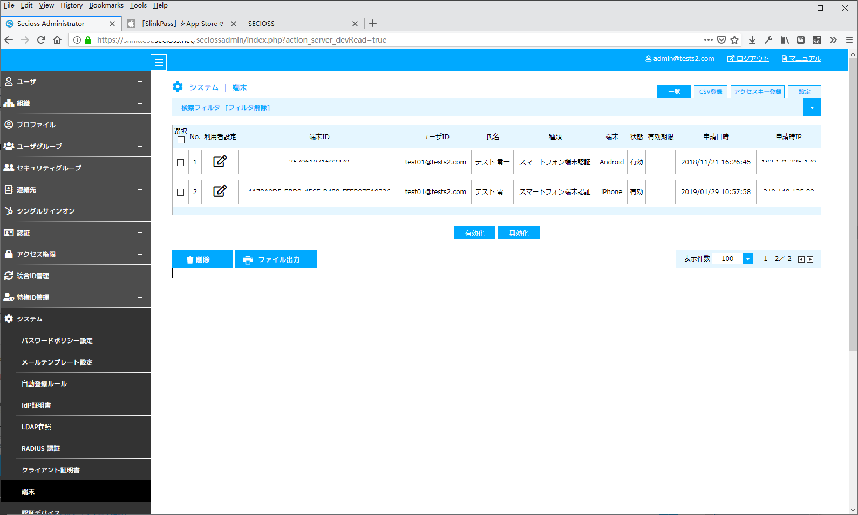This screenshot has height=515, width=858.
Task: Select RADIUS 認証 in the sidebar
Action: 41,448
